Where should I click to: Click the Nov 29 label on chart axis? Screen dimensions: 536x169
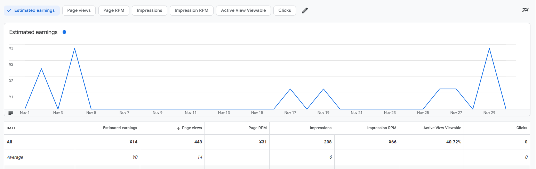(489, 113)
